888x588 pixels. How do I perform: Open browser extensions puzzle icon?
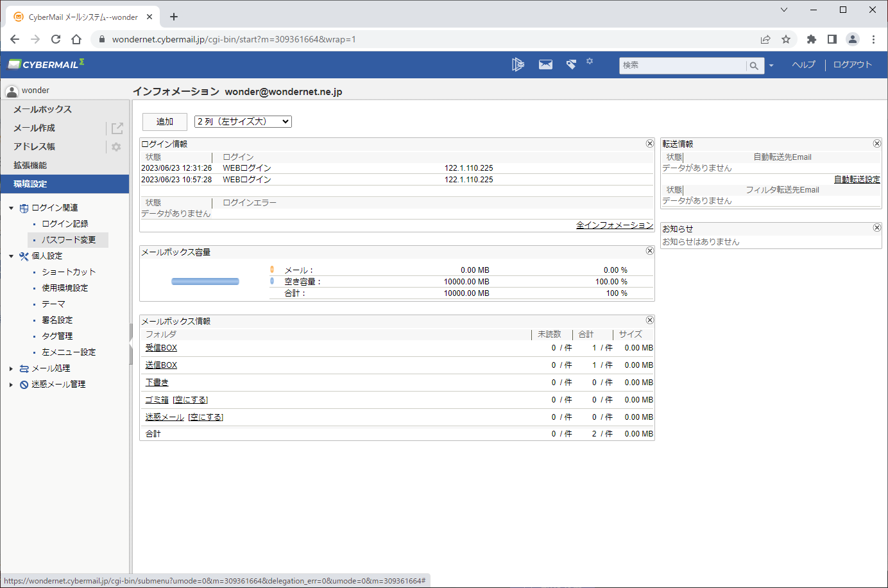[811, 39]
